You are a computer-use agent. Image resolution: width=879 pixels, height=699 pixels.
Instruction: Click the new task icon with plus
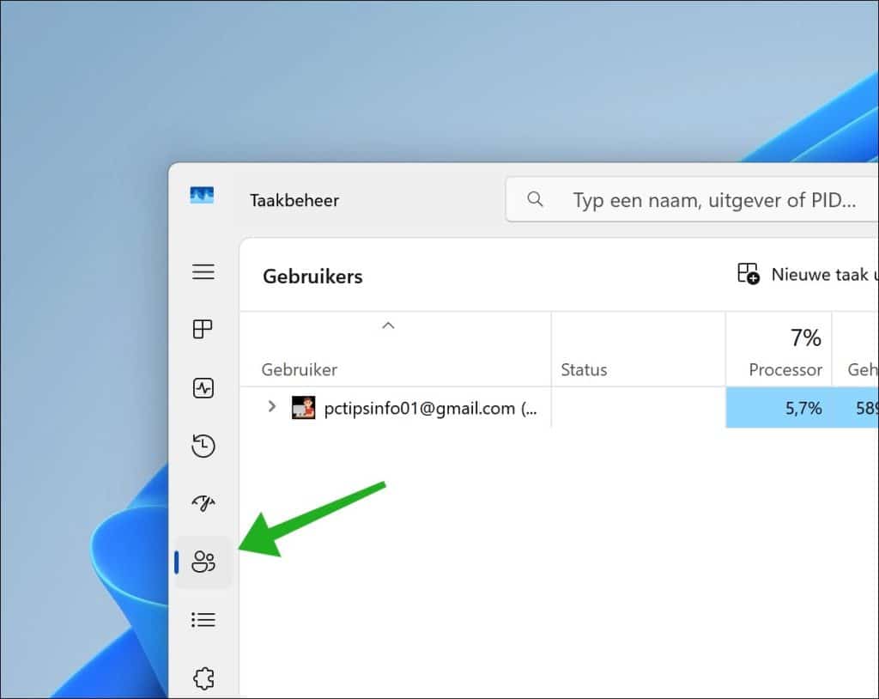749,274
